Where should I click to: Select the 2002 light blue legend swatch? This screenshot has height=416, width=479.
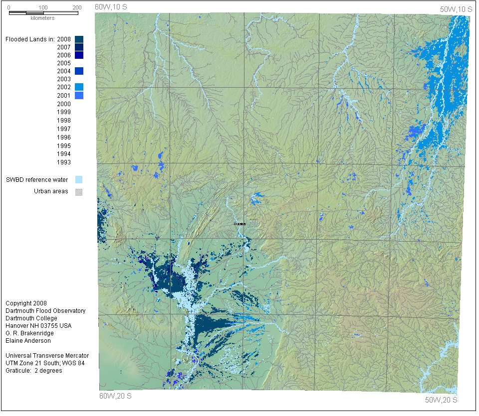click(x=79, y=87)
